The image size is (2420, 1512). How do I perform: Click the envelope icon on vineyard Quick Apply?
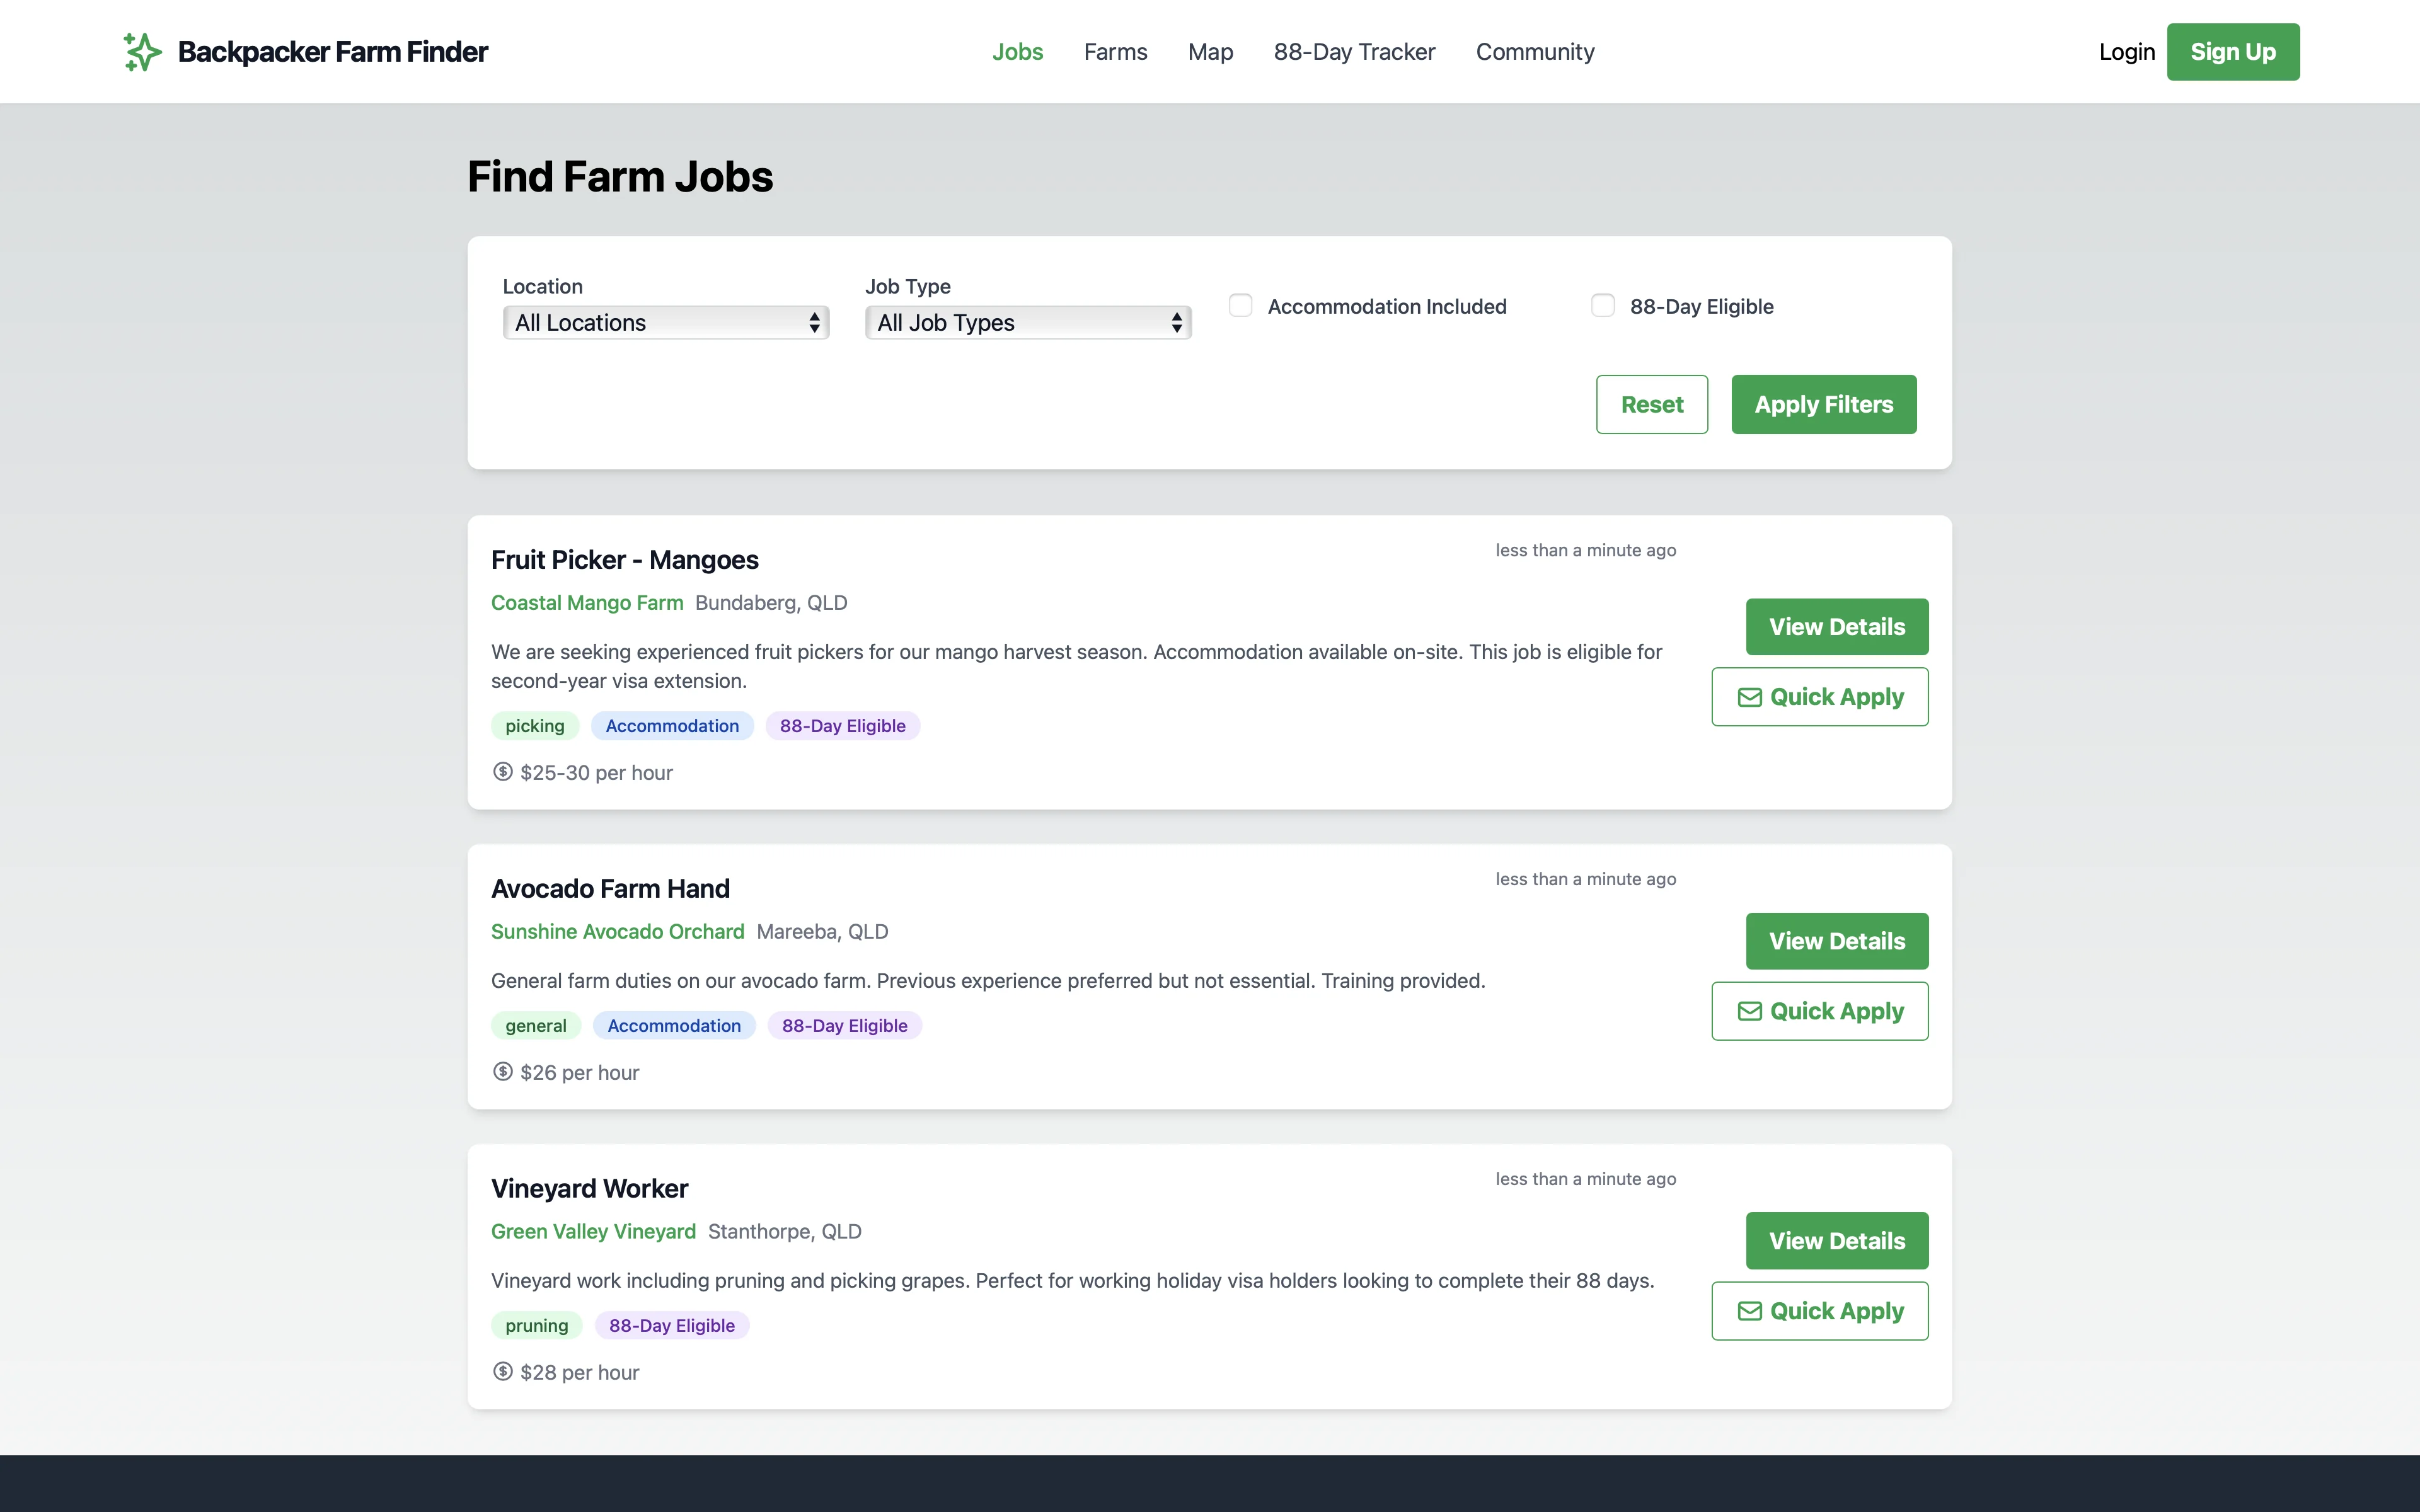(1750, 1311)
